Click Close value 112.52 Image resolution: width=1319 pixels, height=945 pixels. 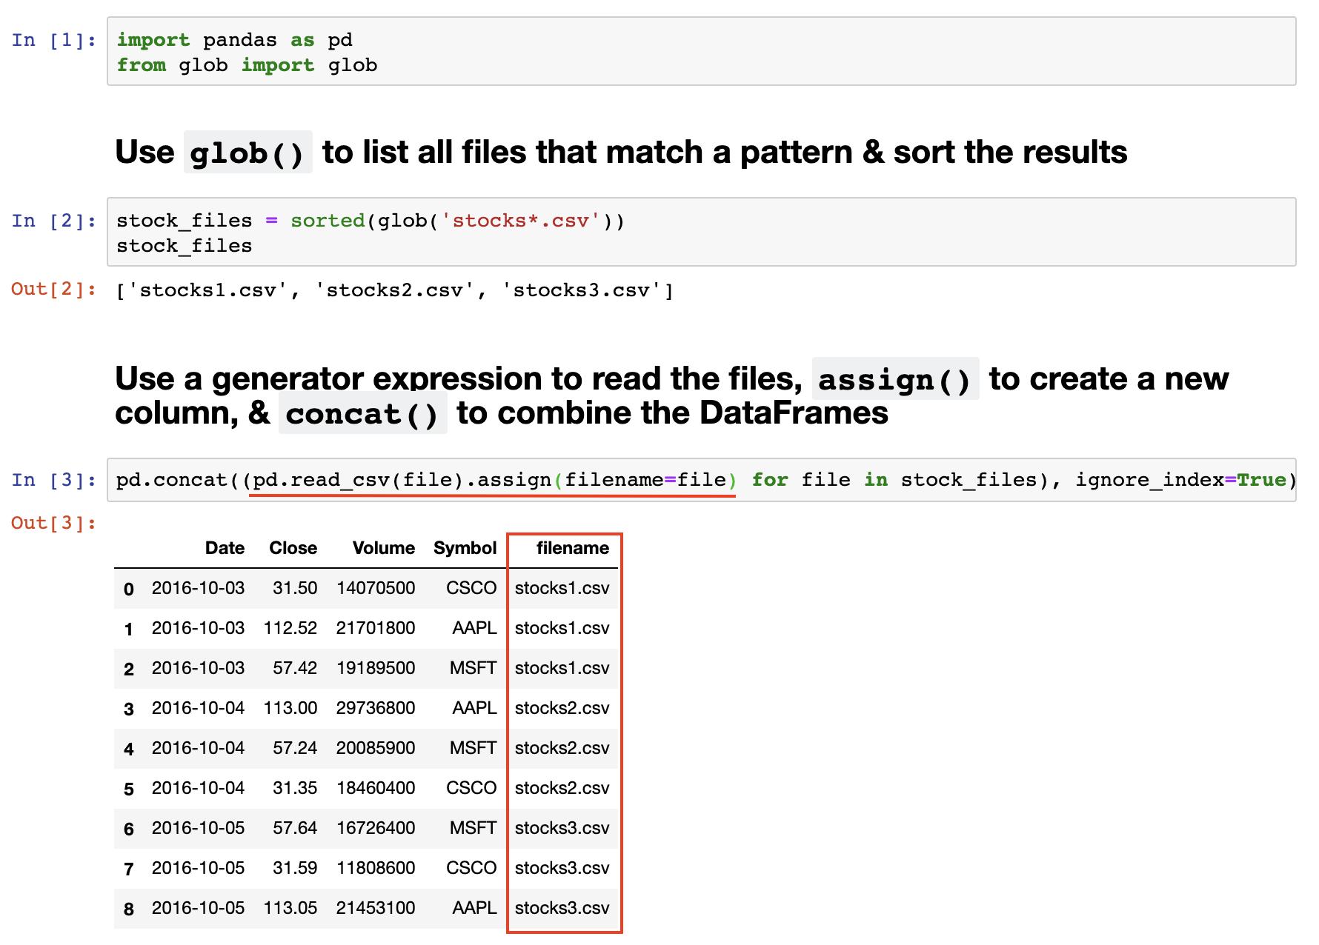click(x=290, y=628)
